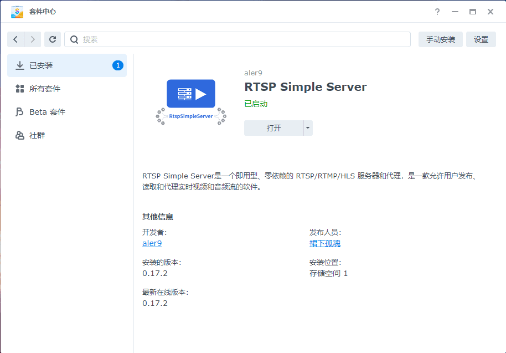Open the aler9 developer link
Viewport: 506px width, 353px height.
click(x=152, y=243)
